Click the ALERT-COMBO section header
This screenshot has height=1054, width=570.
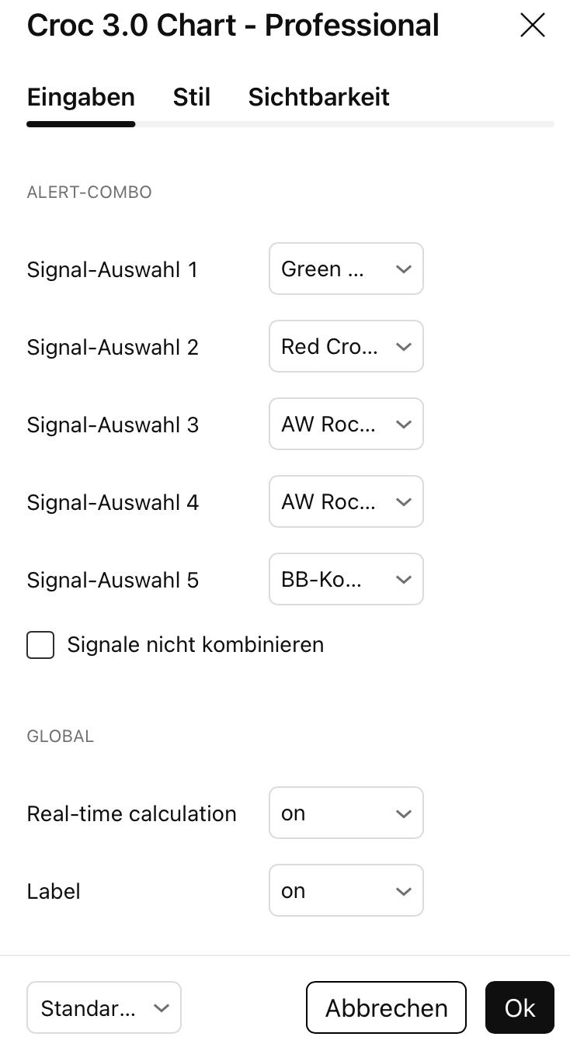(x=89, y=192)
